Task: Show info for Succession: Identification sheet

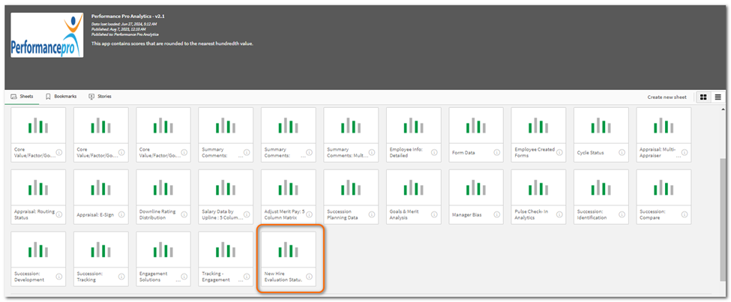Action: 622,214
